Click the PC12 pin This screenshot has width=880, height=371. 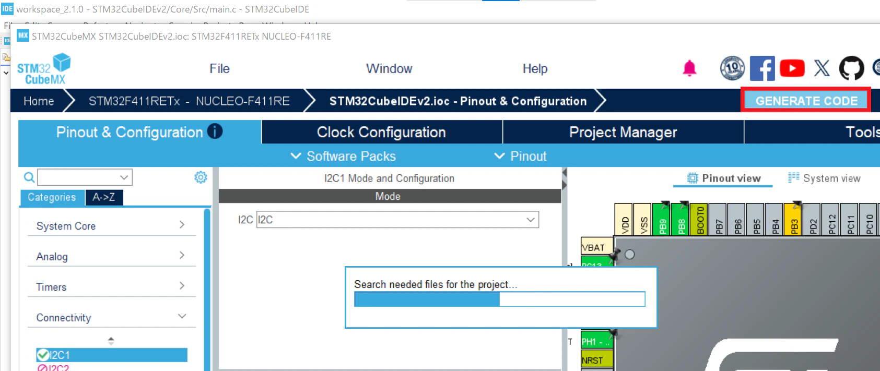[x=831, y=220]
